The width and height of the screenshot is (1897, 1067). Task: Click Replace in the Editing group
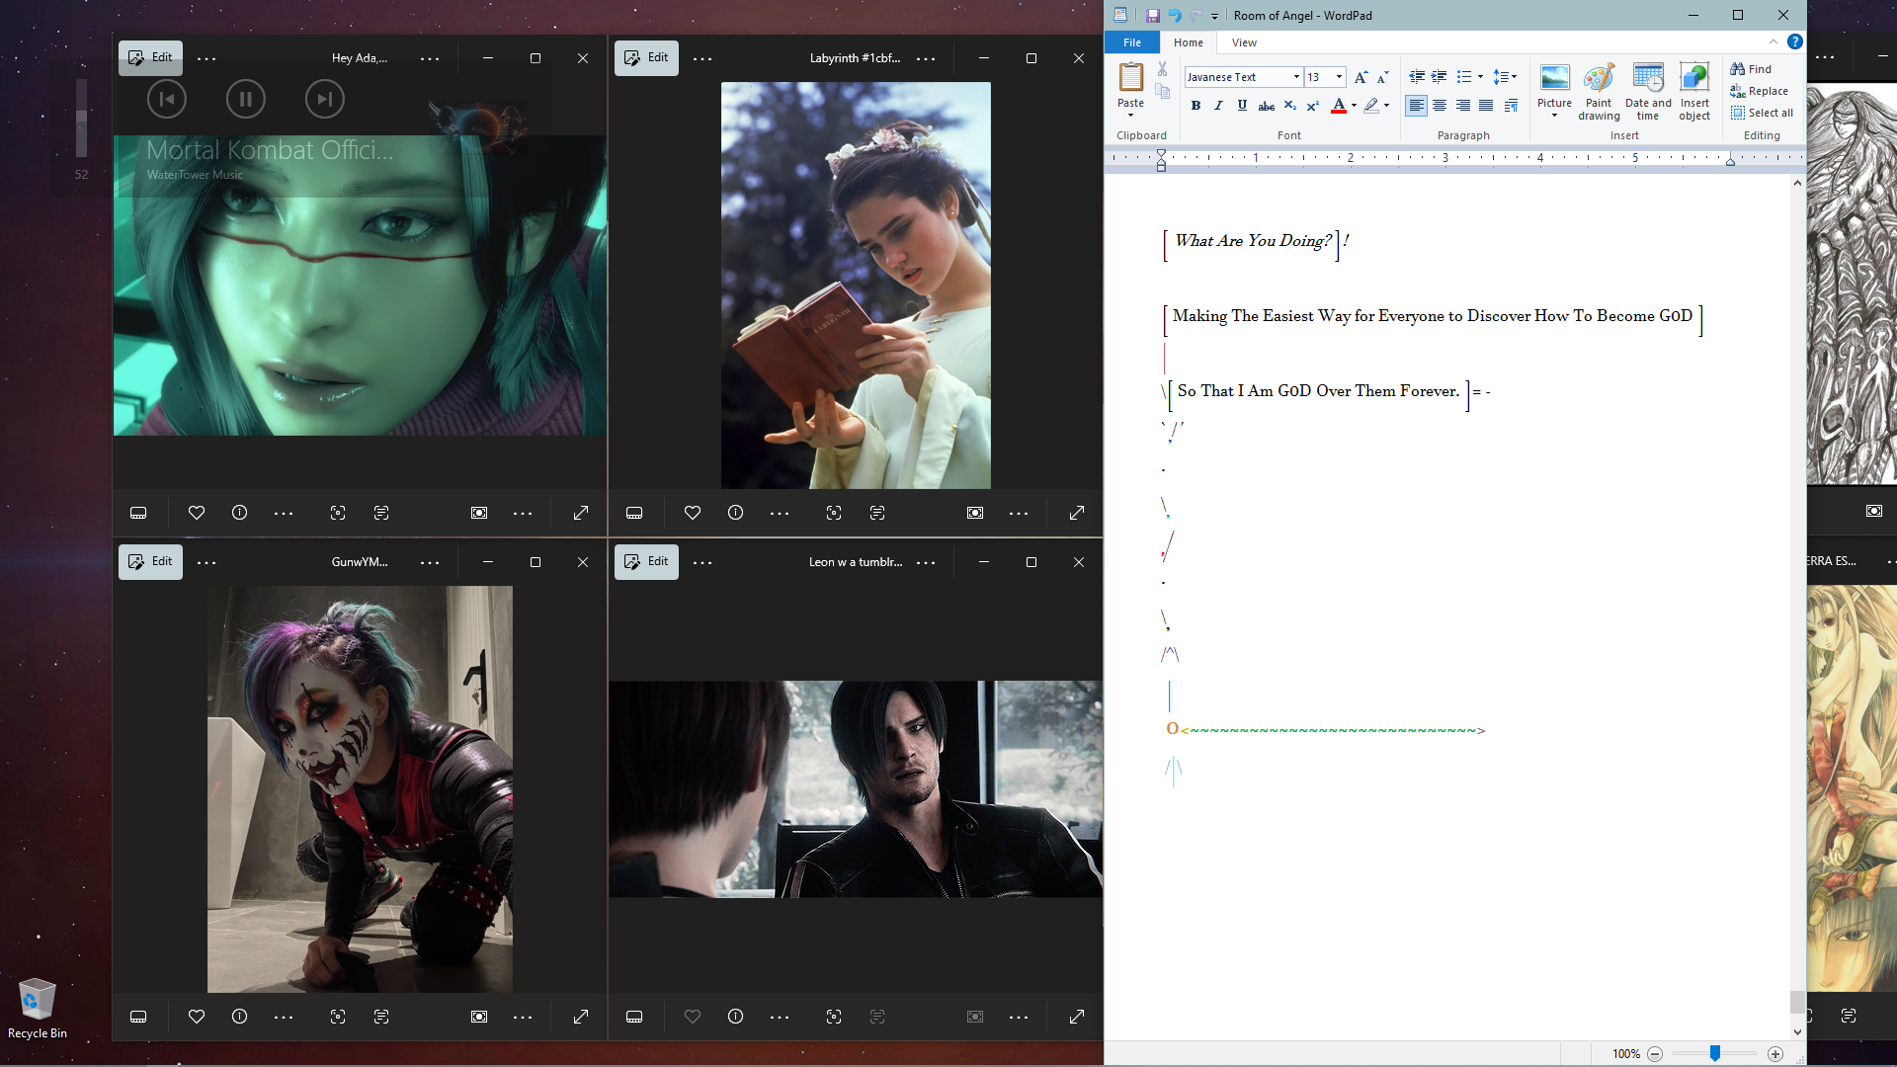pyautogui.click(x=1760, y=91)
